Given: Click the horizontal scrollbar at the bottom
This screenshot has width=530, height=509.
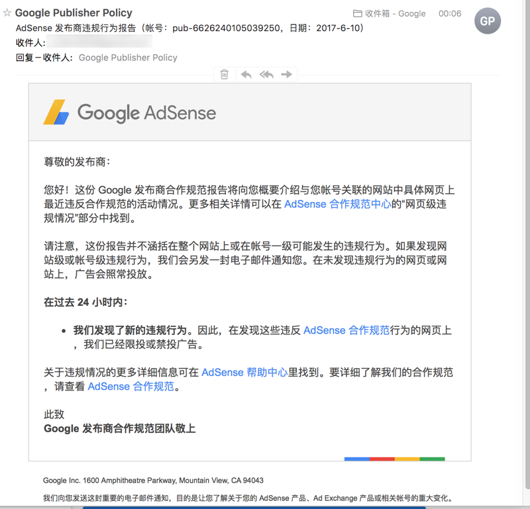Looking at the screenshot, I should (x=254, y=507).
